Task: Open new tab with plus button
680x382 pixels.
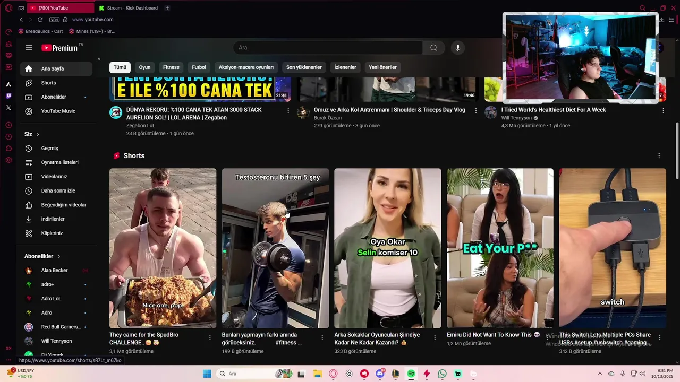Action: click(x=167, y=8)
